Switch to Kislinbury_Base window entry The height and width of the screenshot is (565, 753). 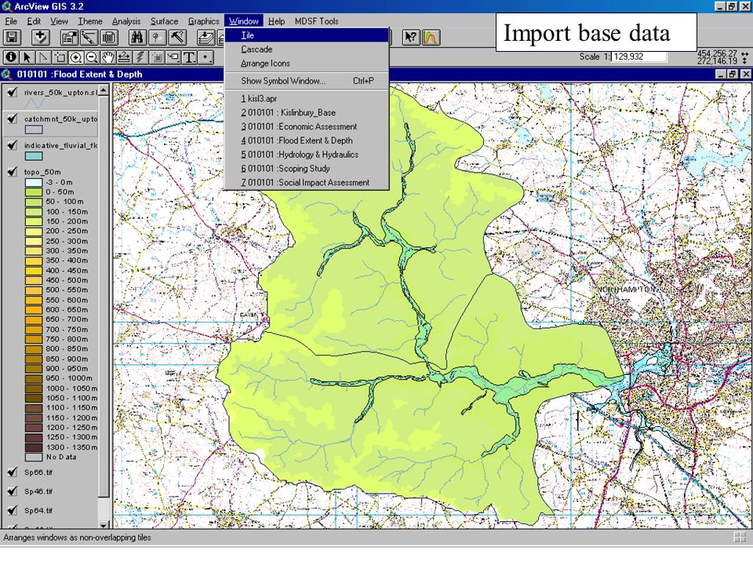tap(307, 112)
